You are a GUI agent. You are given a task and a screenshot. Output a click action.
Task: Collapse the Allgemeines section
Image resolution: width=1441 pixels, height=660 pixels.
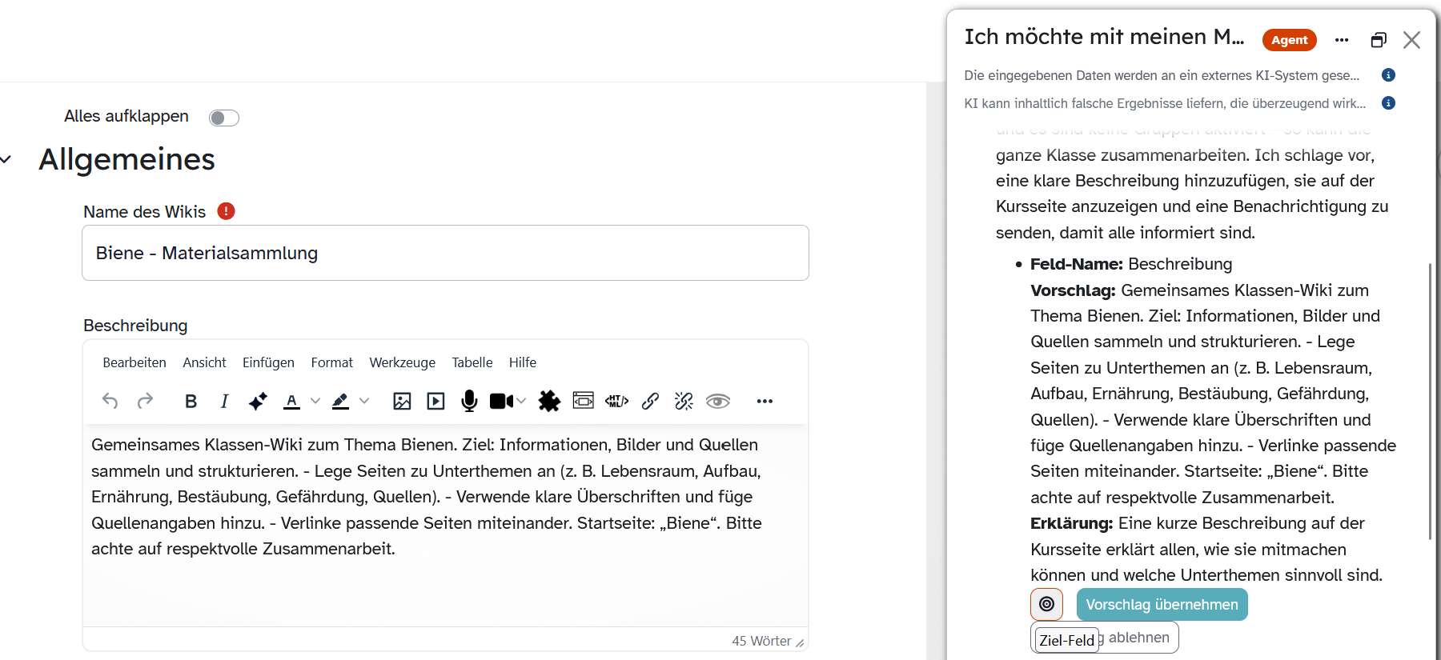pos(6,160)
